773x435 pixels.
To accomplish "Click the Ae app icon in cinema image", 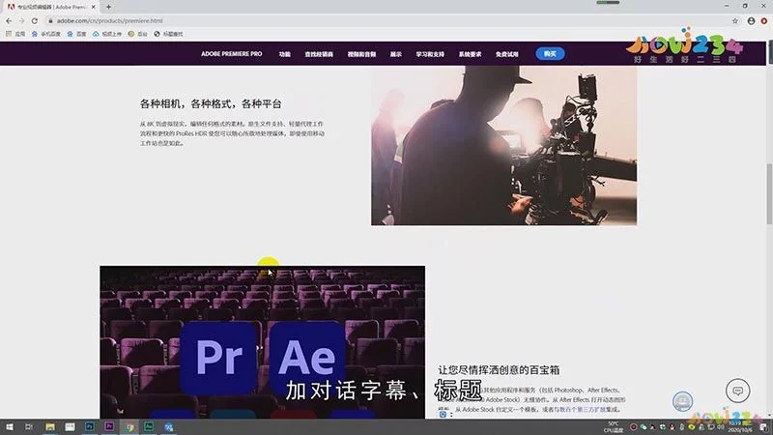I will [x=306, y=358].
